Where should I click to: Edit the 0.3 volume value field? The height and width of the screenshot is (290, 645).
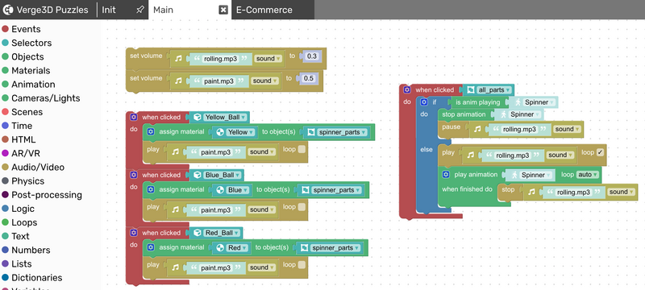312,56
